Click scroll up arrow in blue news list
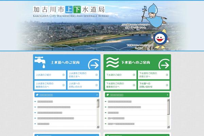This screenshot has width=204, height=136. pyautogui.click(x=98, y=100)
